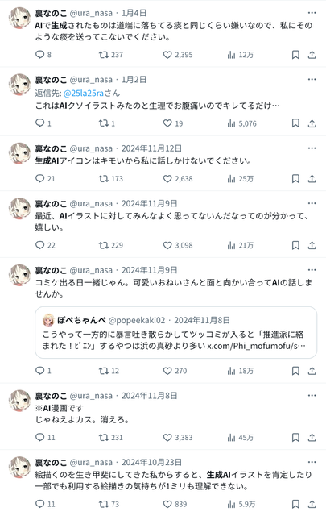Click the profile avatar on the January 4 tweet
The height and width of the screenshot is (516, 326).
(20, 18)
